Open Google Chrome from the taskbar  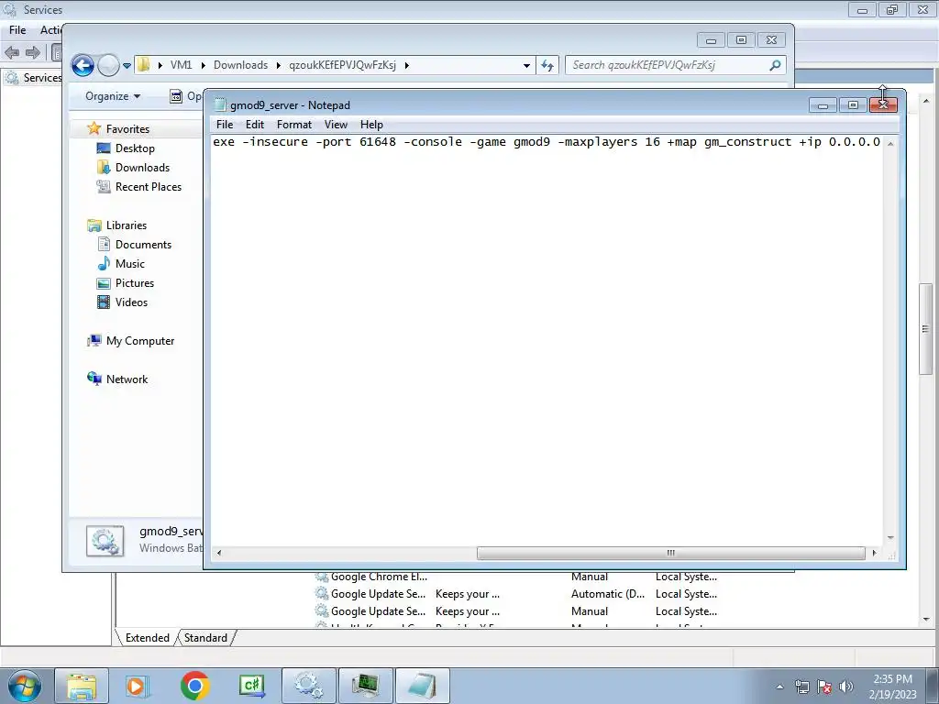[194, 686]
